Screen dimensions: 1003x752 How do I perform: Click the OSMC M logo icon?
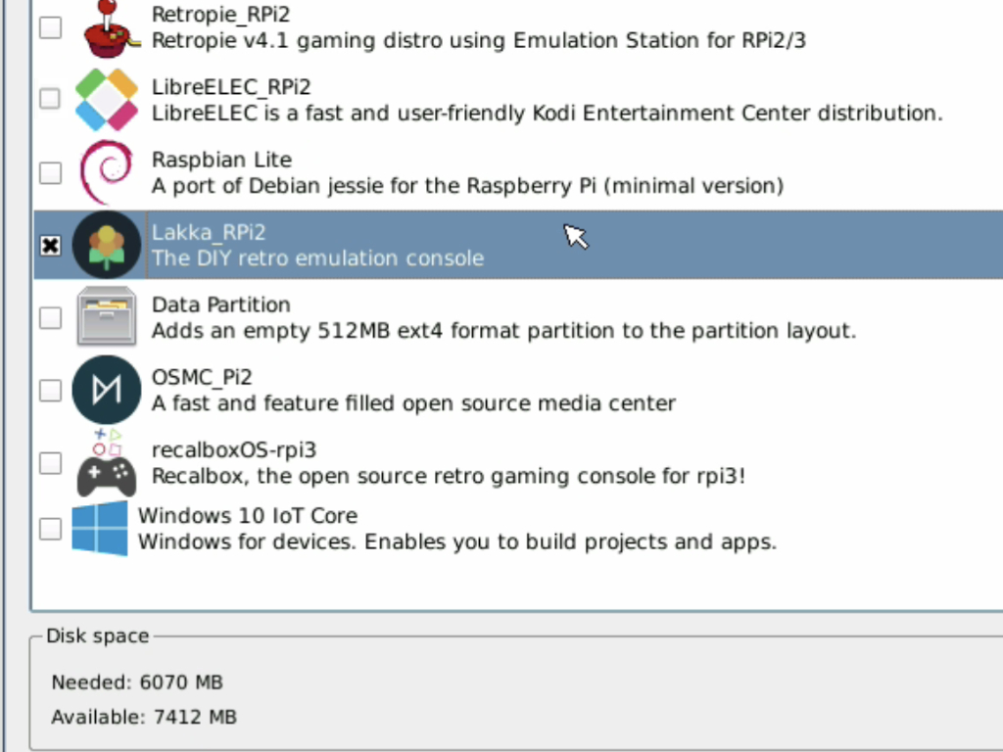106,390
